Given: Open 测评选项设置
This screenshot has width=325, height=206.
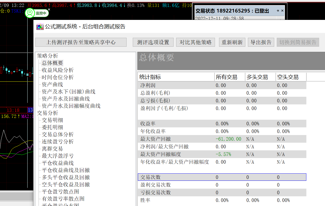Looking at the screenshot, I should tap(153, 42).
